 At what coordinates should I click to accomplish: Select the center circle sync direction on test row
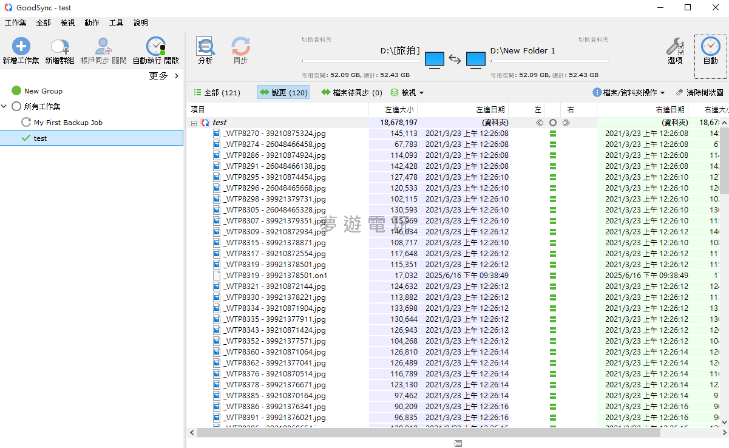point(552,123)
